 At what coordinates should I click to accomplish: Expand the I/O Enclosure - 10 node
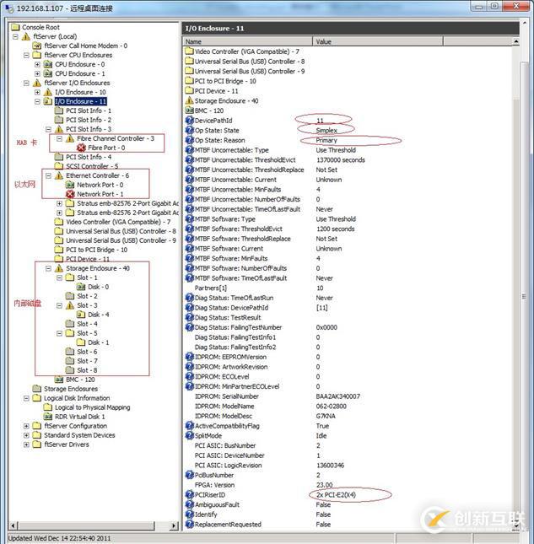coord(37,92)
